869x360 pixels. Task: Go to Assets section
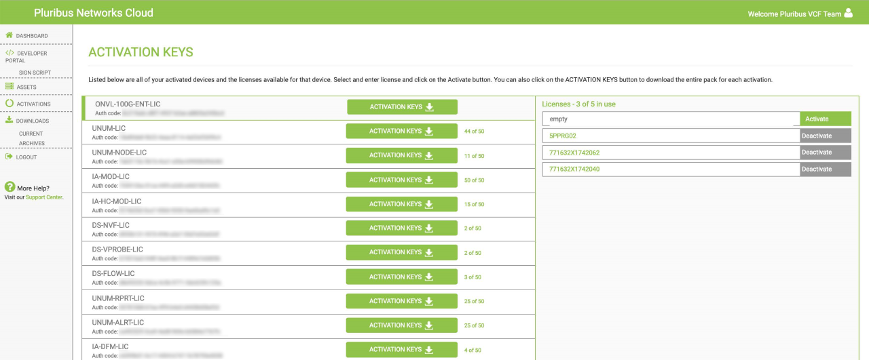click(x=26, y=87)
